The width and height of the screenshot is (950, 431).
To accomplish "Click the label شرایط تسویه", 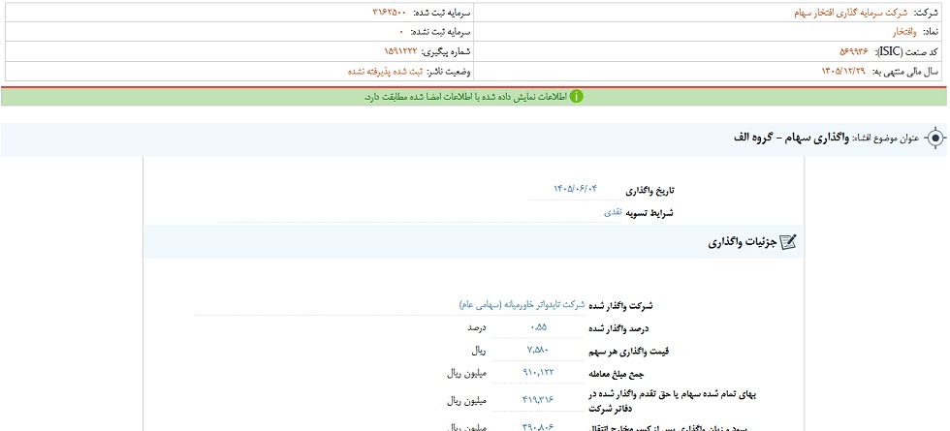I will click(650, 213).
